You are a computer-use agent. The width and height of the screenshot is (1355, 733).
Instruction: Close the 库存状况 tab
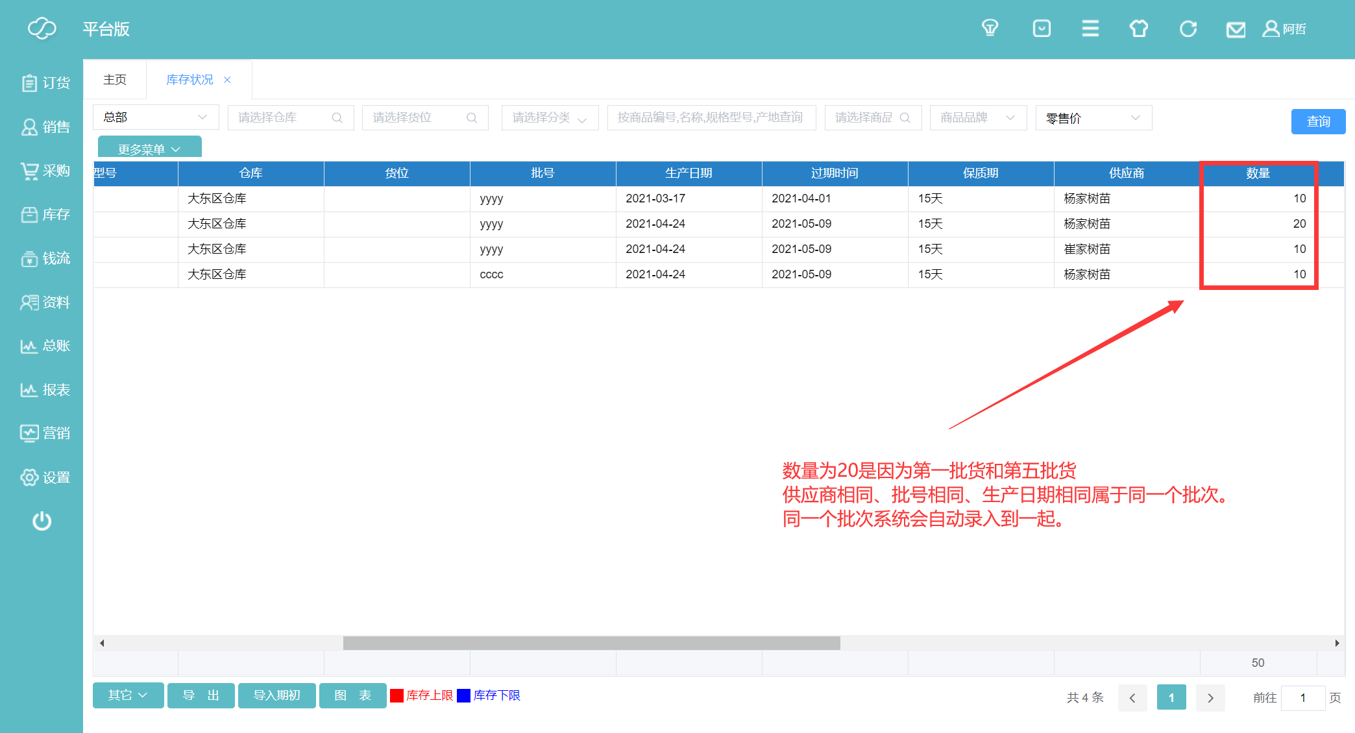point(227,80)
